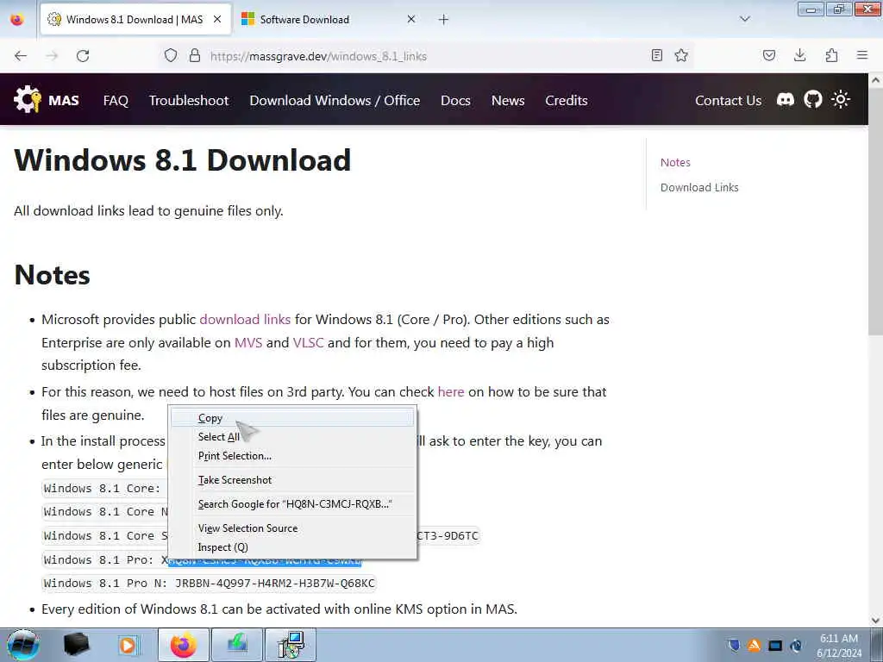
Task: Expand the list all tabs chevron
Action: pos(745,19)
